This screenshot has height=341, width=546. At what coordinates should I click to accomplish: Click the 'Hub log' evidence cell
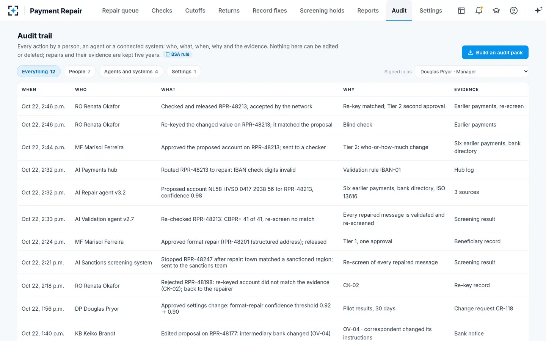pyautogui.click(x=464, y=170)
